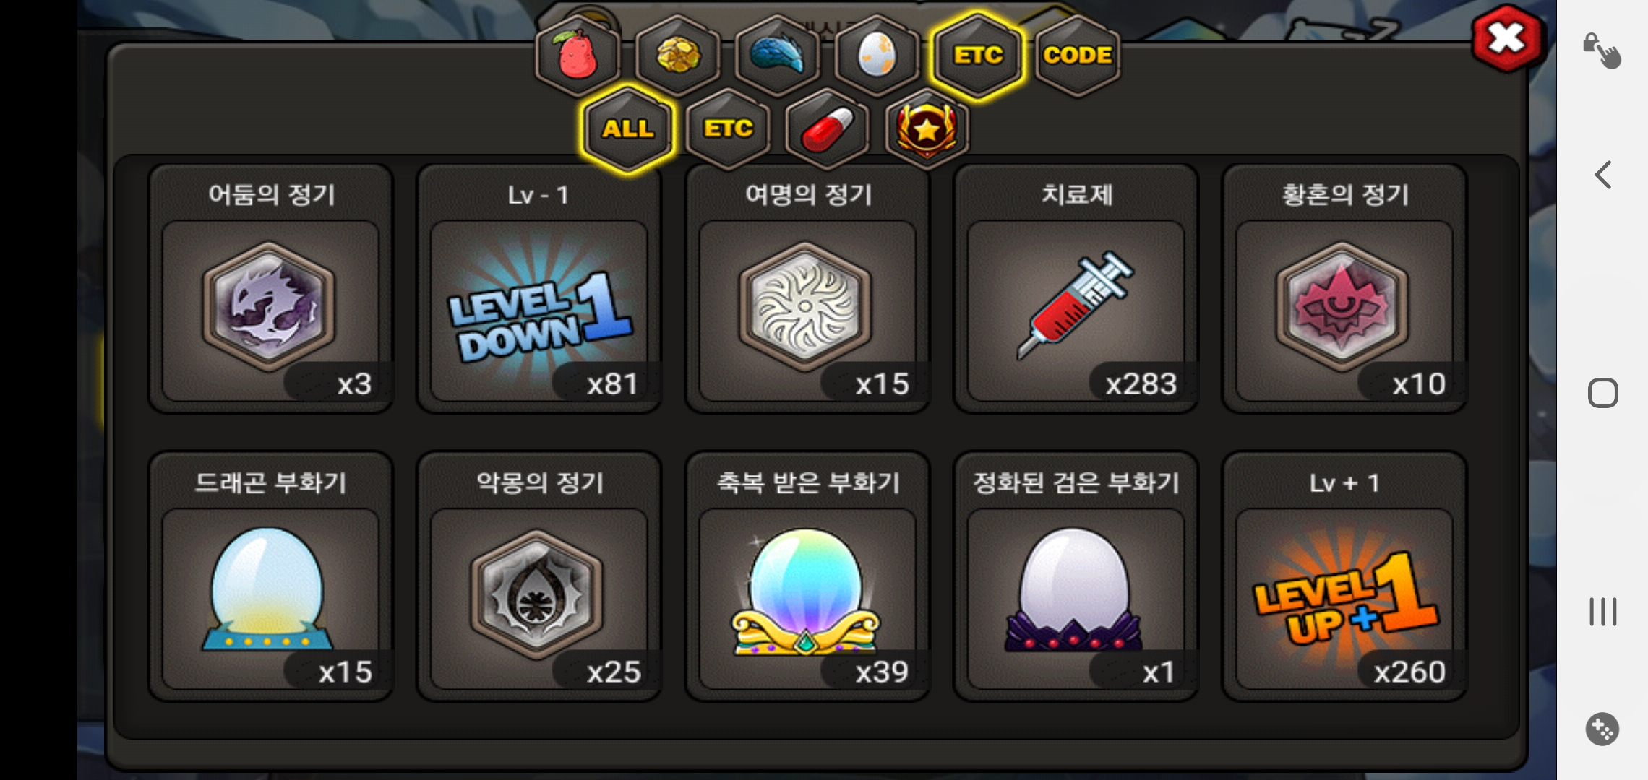The image size is (1648, 780).
Task: Select the 어둠의 정기 item
Action: click(270, 289)
